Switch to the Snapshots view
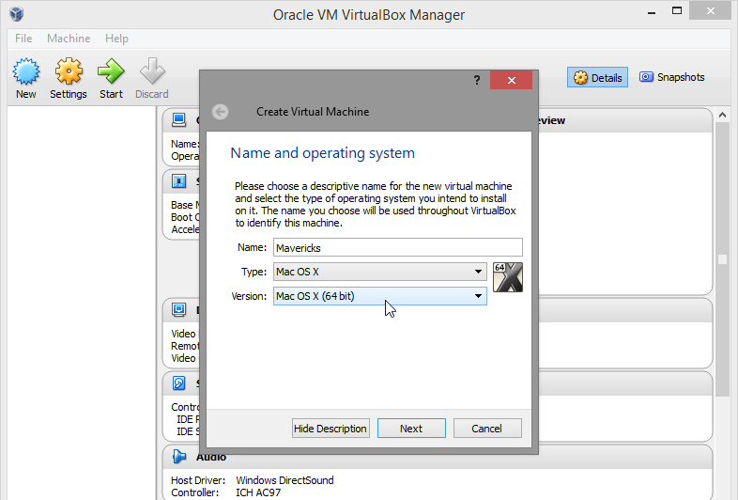The width and height of the screenshot is (738, 500). click(x=671, y=77)
